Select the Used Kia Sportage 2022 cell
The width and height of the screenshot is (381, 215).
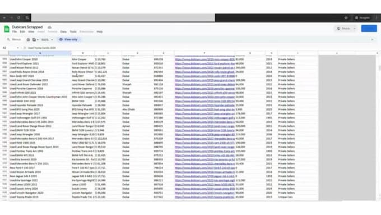point(40,180)
